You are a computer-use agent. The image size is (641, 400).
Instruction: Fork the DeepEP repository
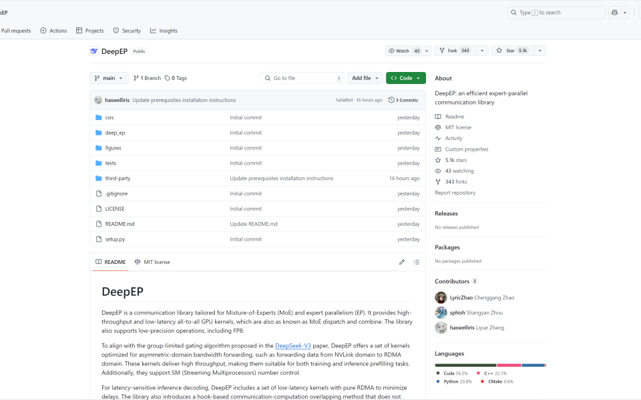[455, 51]
